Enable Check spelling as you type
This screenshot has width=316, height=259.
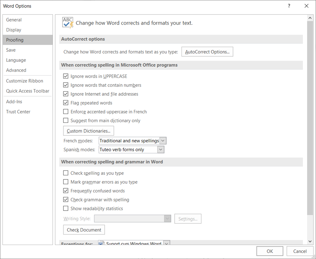(66, 173)
